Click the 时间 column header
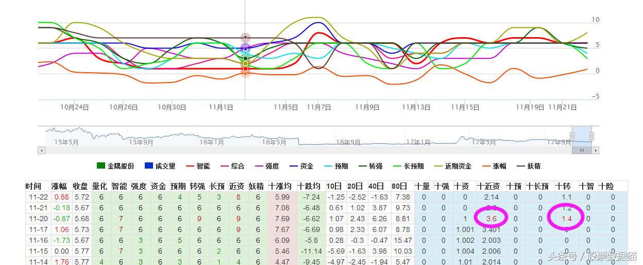Viewport: 643px width, 265px height. pos(33,186)
